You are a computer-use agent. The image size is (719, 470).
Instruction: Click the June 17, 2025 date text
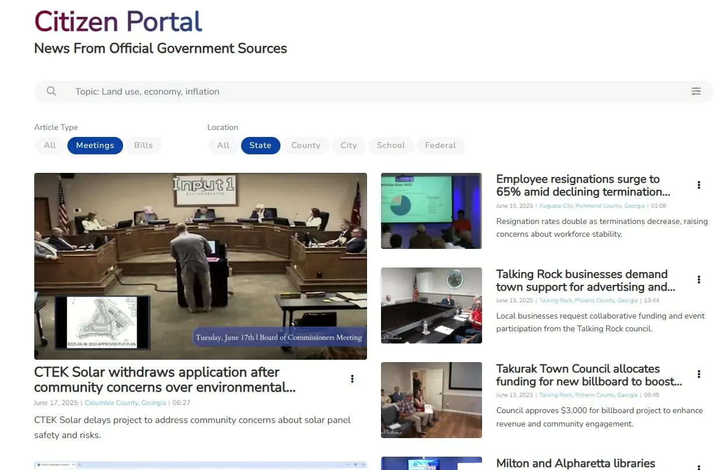click(x=57, y=403)
